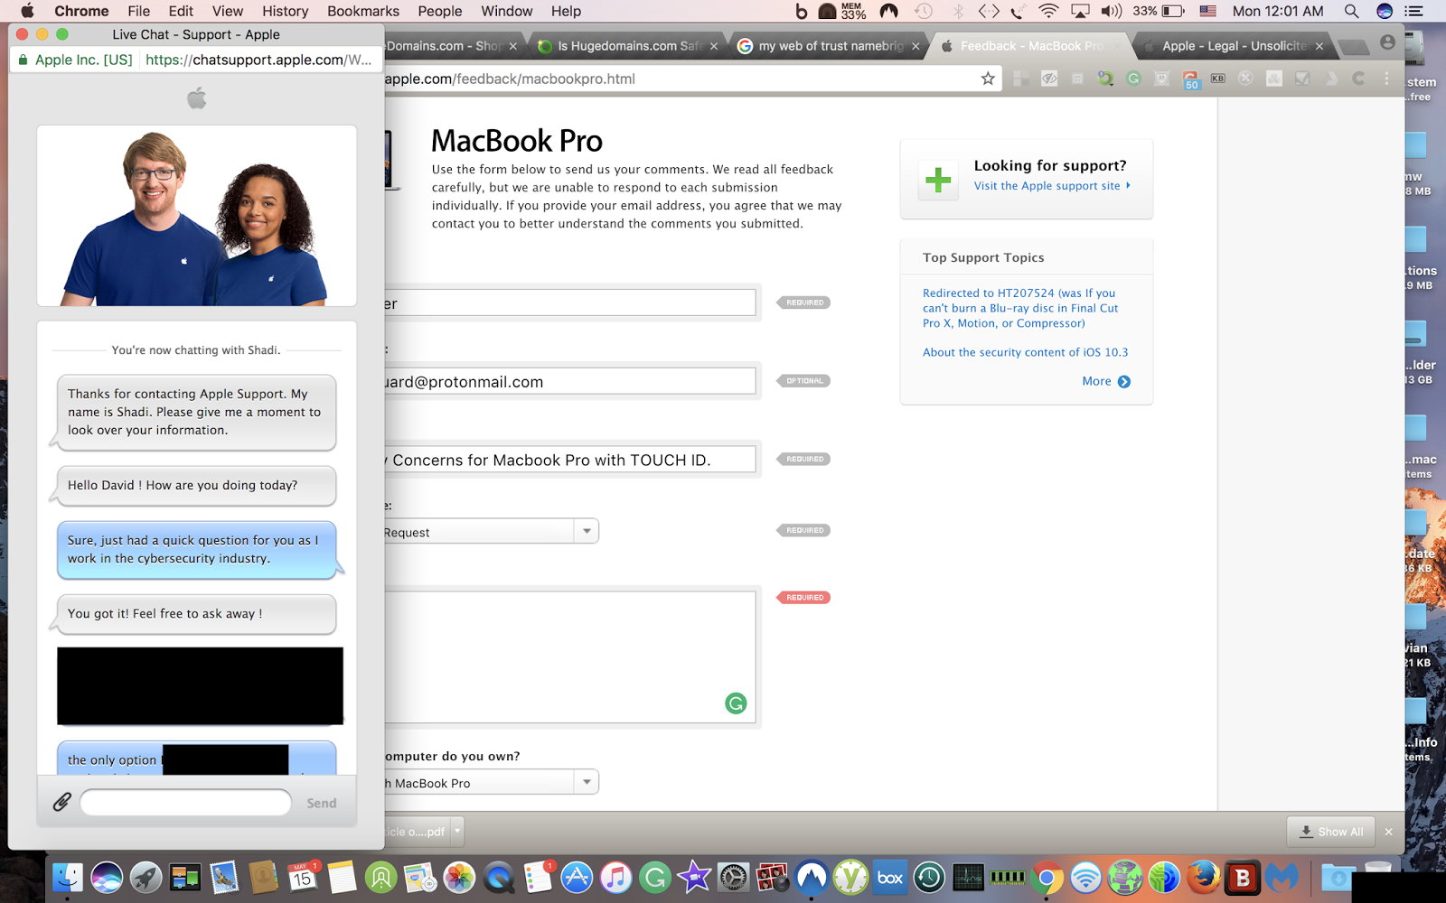Click the KB extension icon
This screenshot has height=903, width=1446.
click(1218, 79)
